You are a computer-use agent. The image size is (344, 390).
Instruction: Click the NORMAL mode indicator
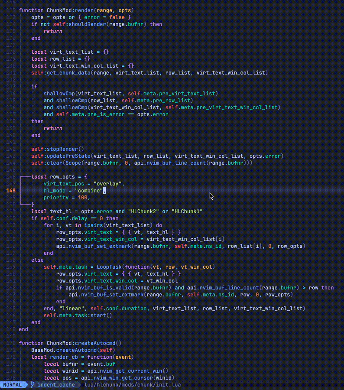[x=12, y=385]
